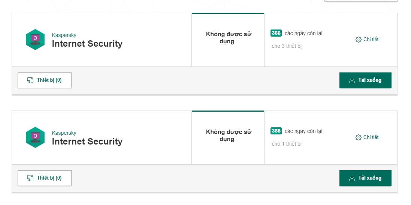Open "Chi tiết" for the 3-device license
The width and height of the screenshot is (411, 205).
367,40
